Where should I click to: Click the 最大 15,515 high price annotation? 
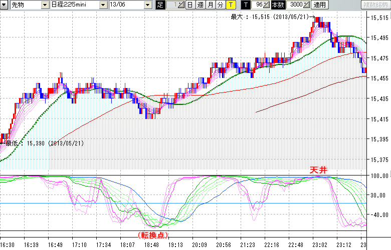pyautogui.click(x=270, y=17)
